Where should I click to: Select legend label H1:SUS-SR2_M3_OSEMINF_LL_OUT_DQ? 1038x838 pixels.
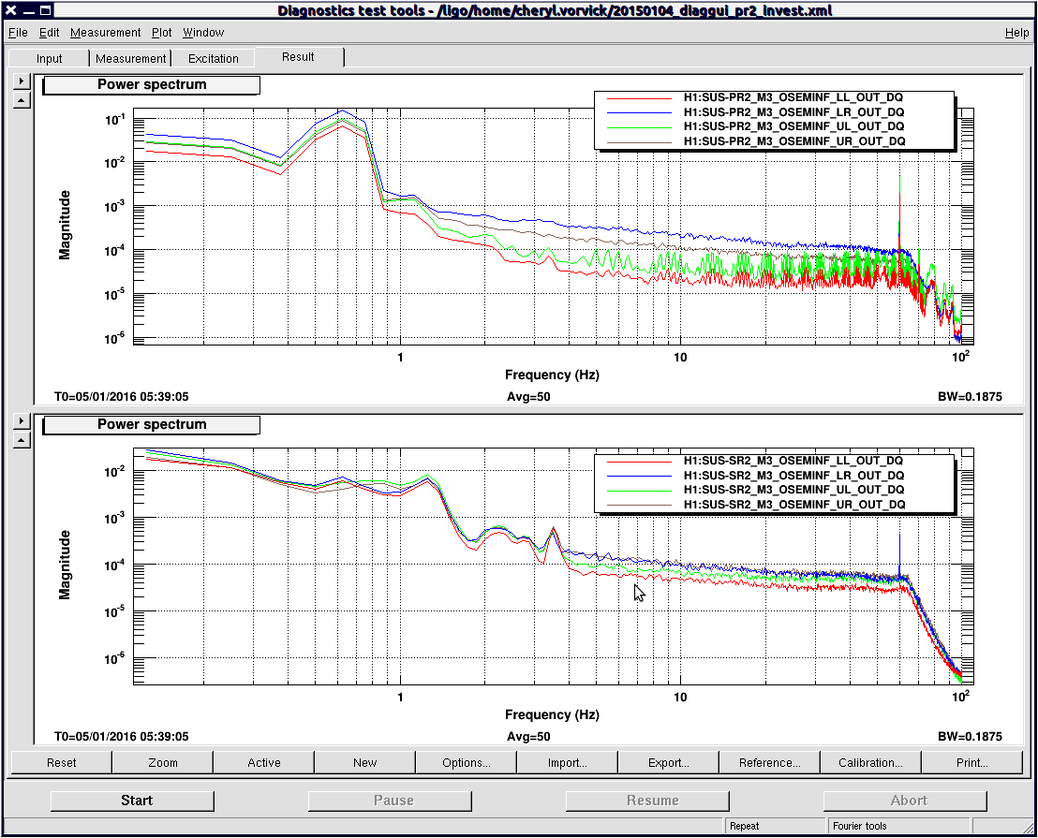(x=793, y=461)
